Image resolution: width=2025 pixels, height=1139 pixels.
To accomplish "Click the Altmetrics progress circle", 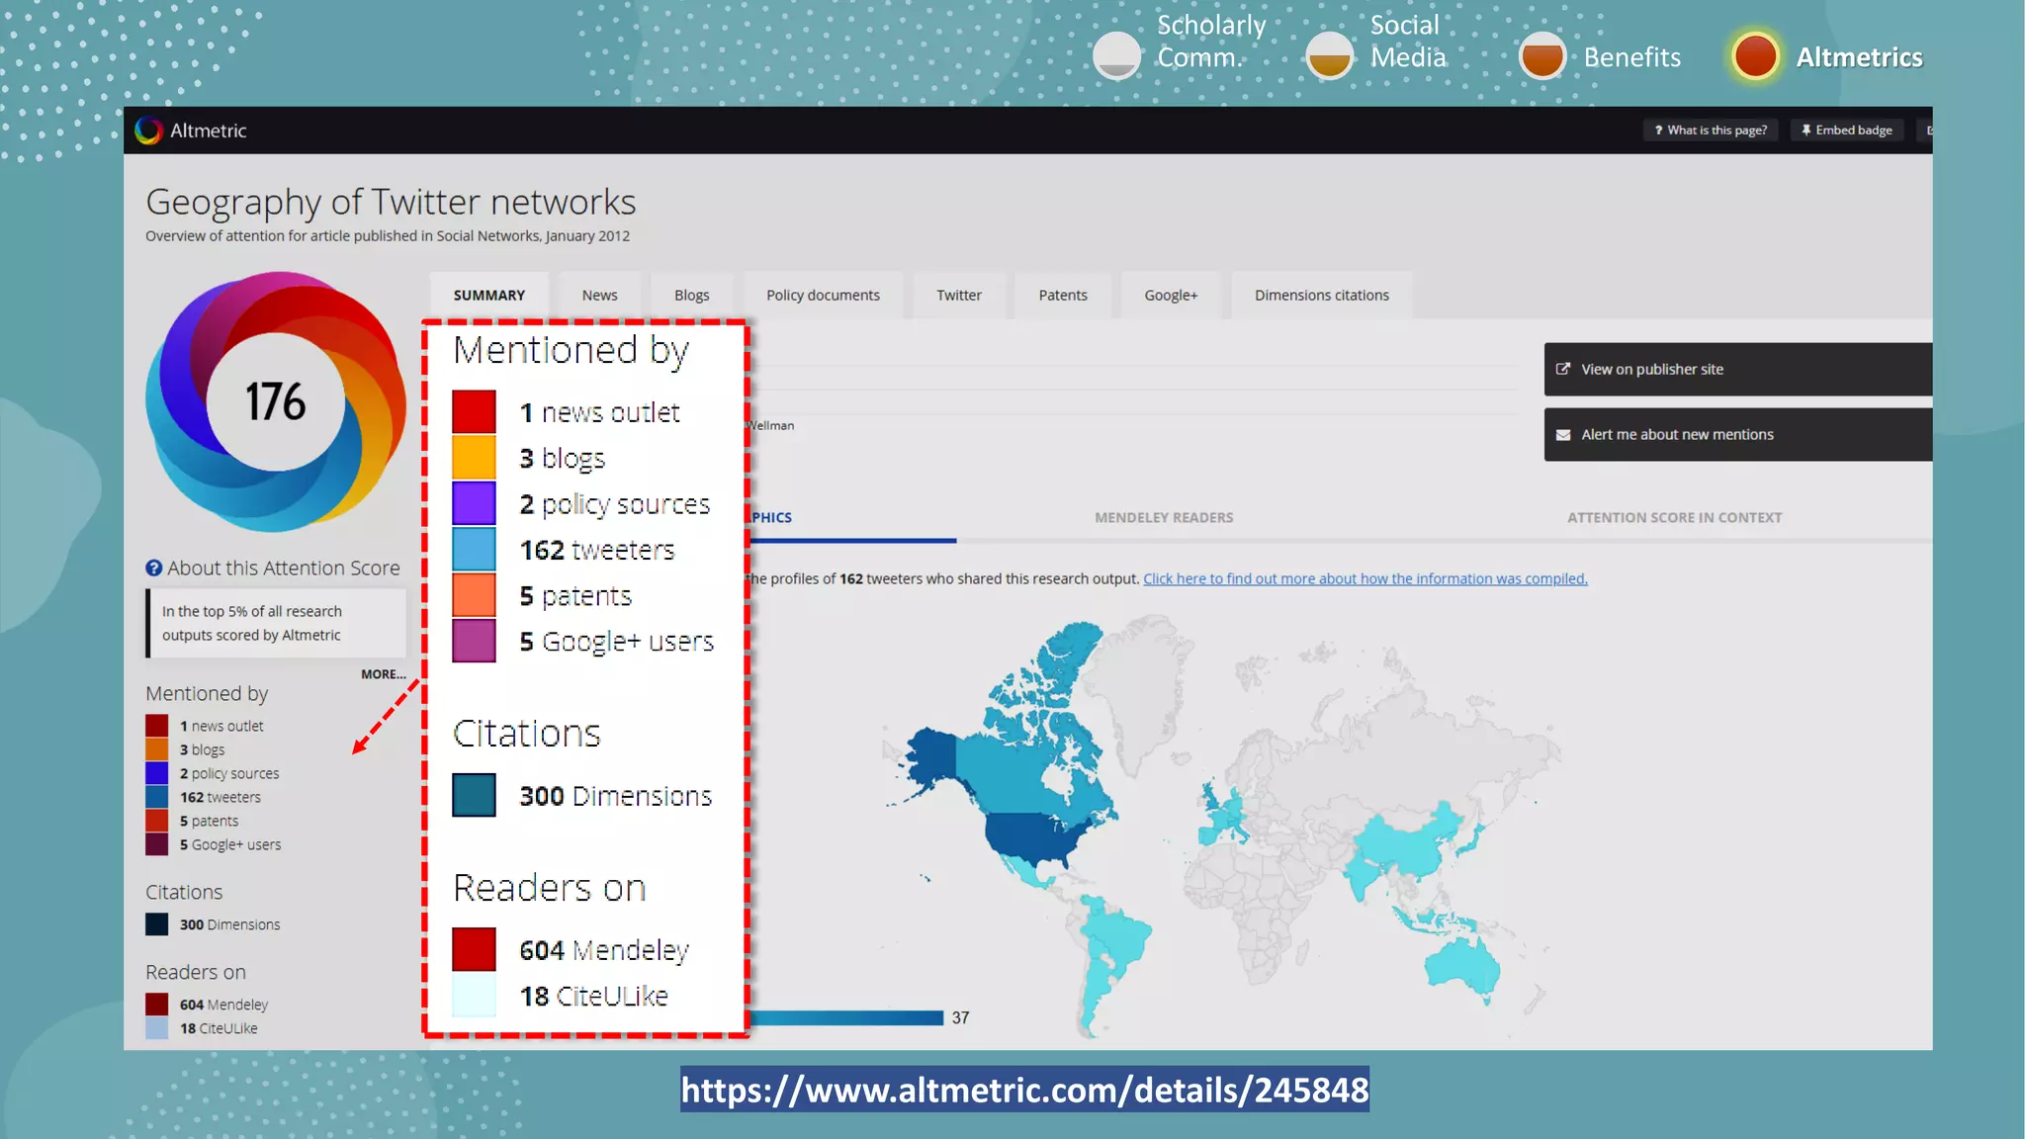I will tap(1756, 55).
